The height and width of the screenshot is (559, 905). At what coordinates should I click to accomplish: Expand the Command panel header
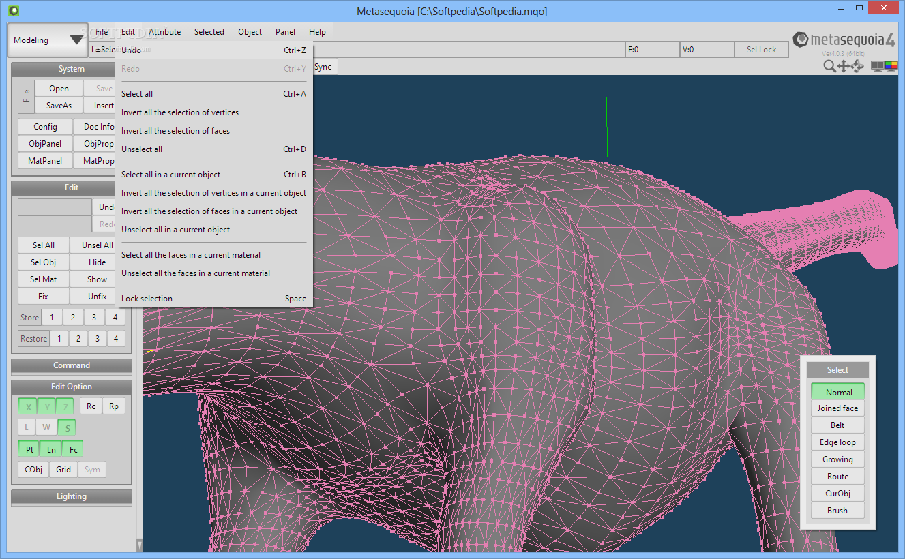(72, 365)
